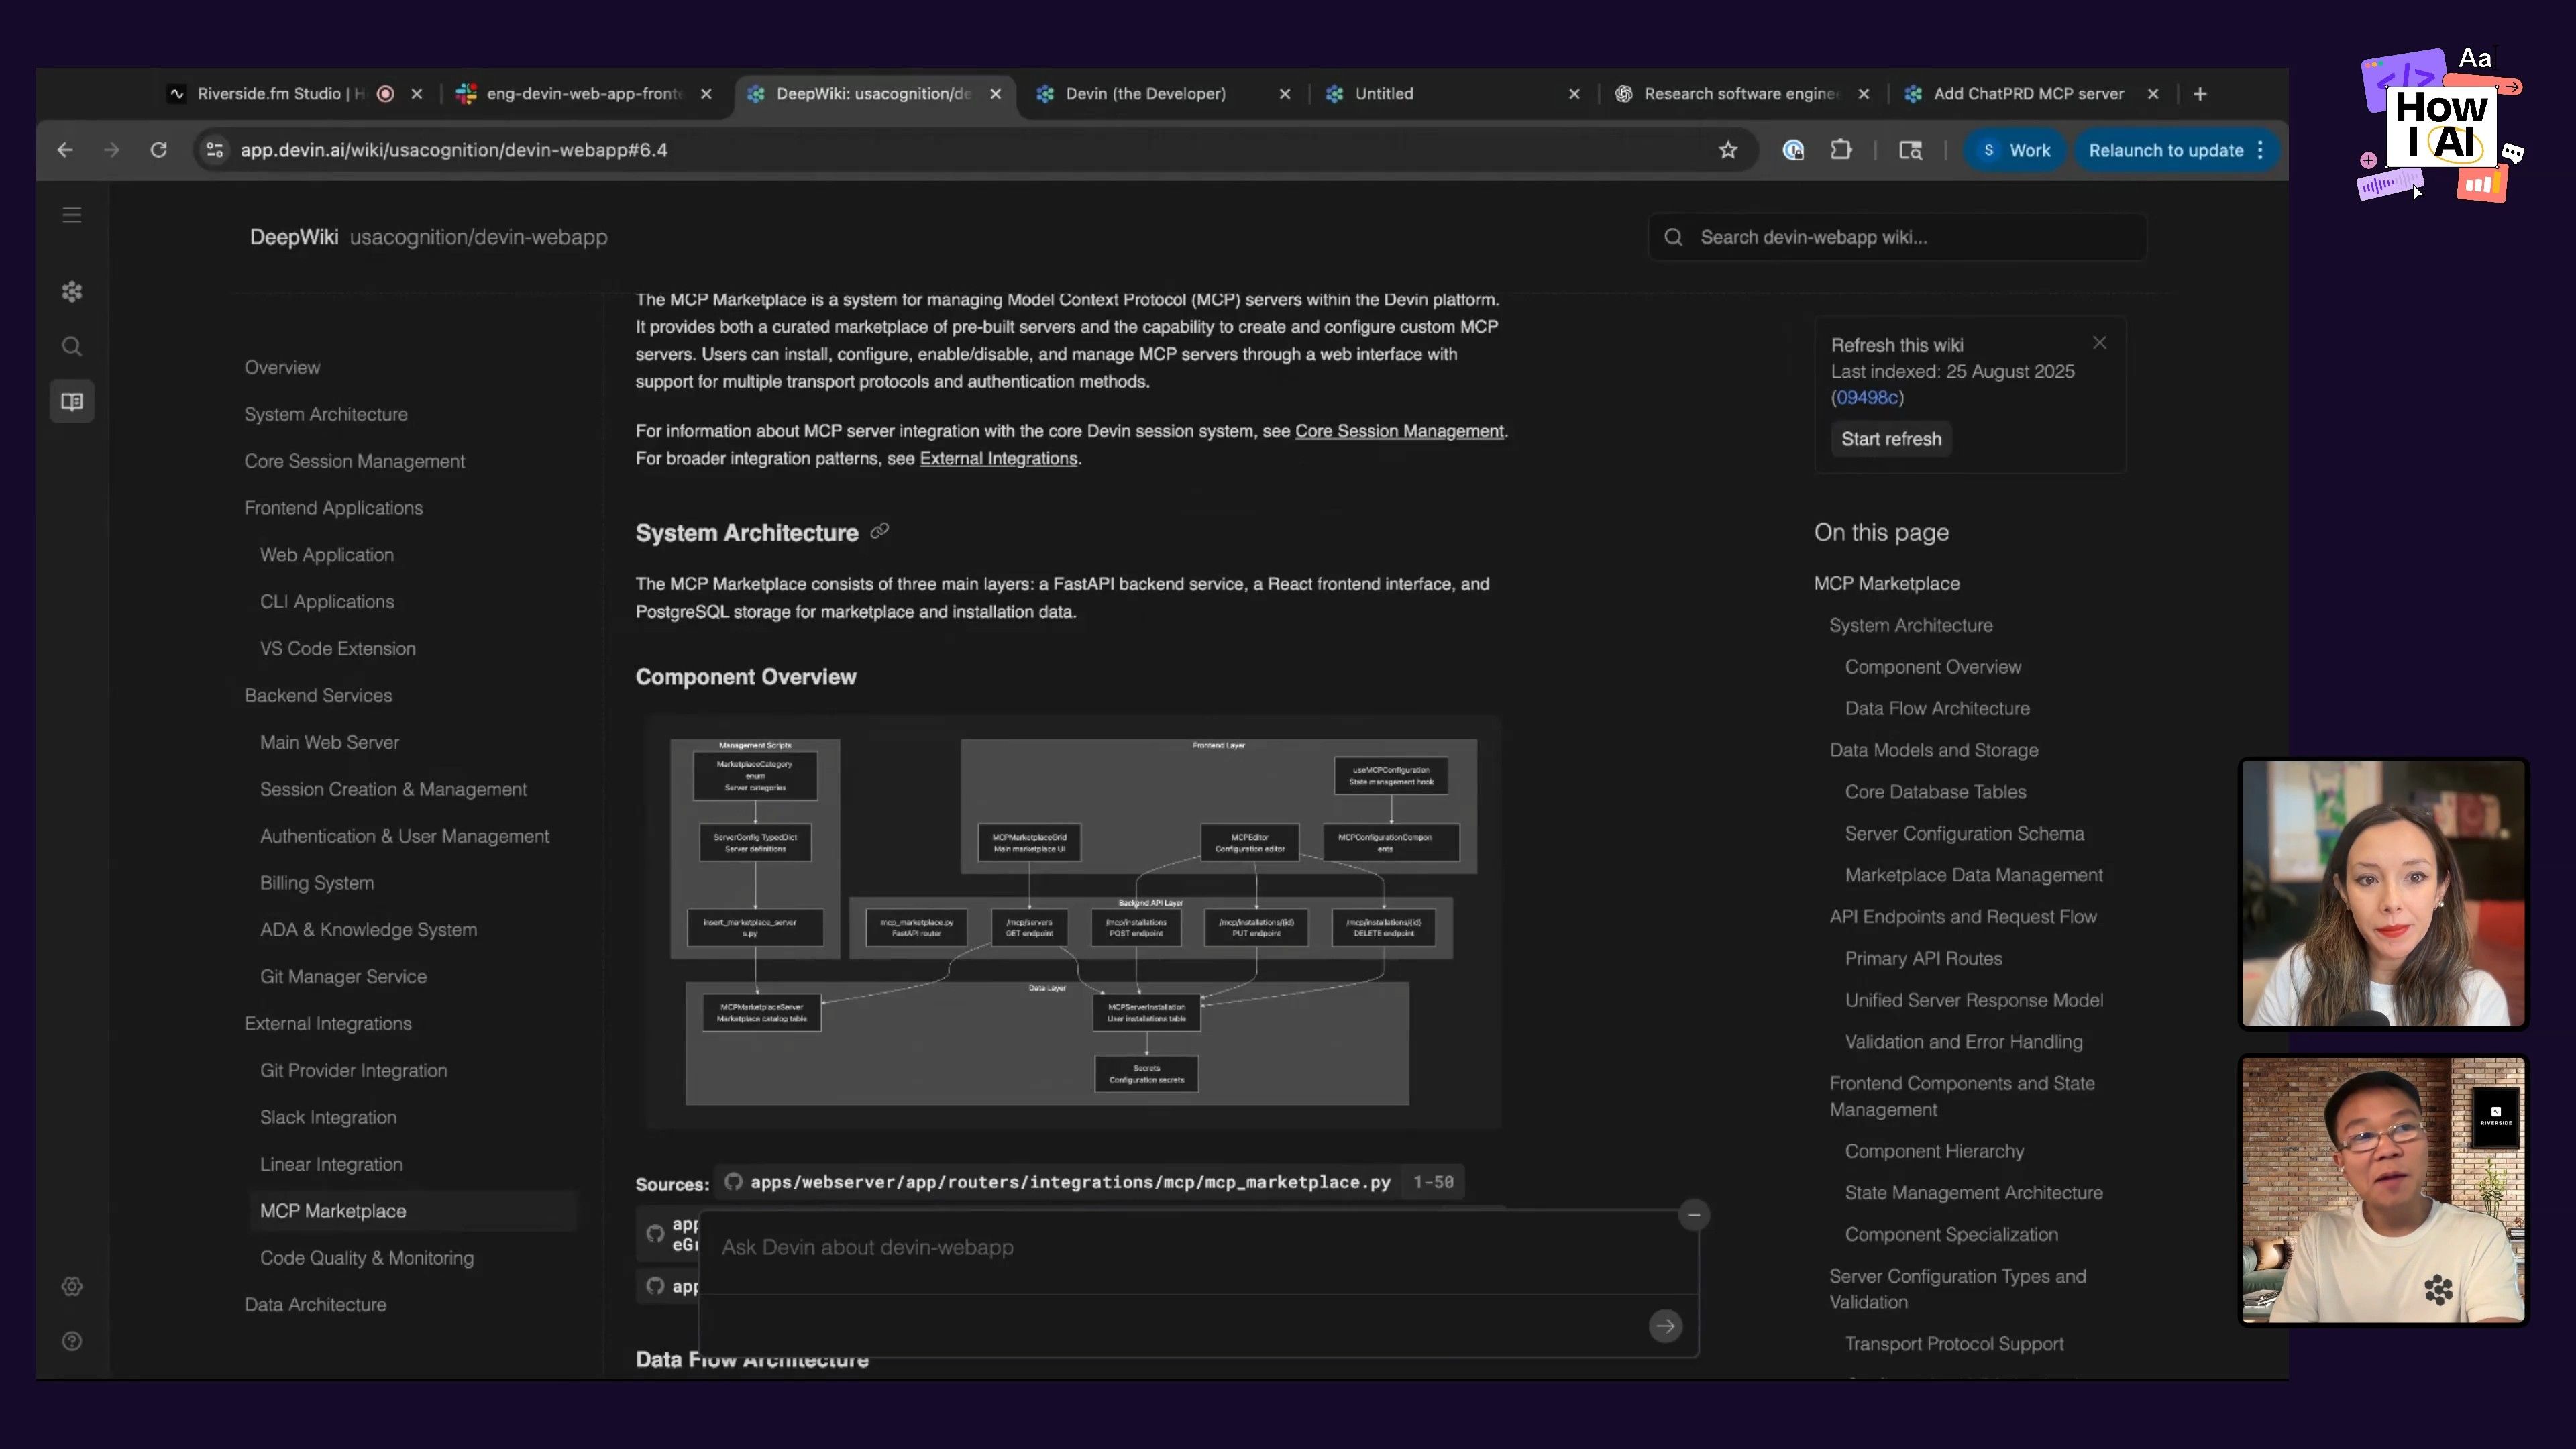Click the site settings icon in address bar
The height and width of the screenshot is (1449, 2576).
tap(214, 150)
